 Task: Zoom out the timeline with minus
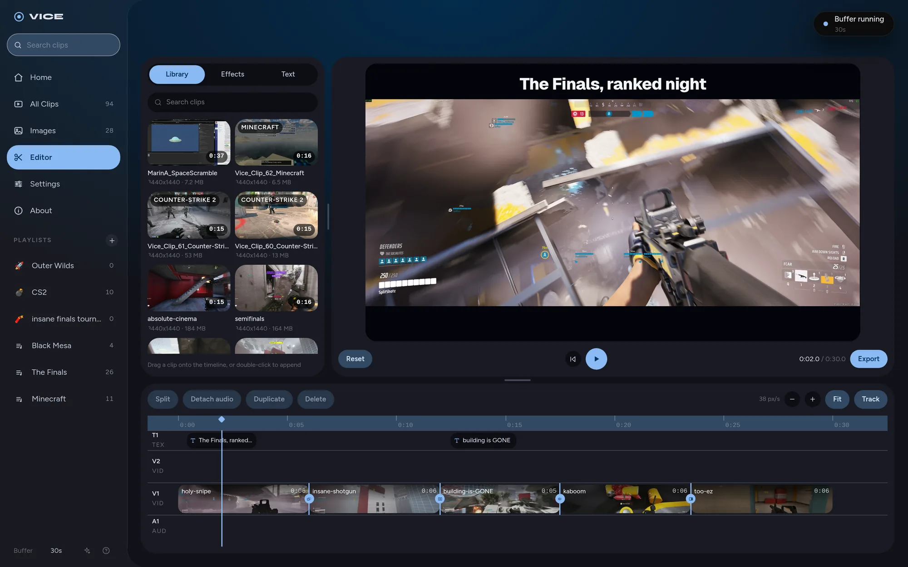[x=792, y=399]
